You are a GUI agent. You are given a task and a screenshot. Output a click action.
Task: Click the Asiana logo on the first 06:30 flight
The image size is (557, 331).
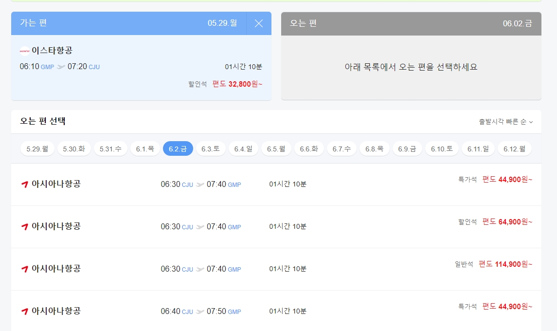(x=25, y=184)
